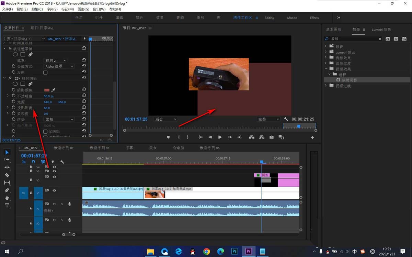Select the Type tool
The height and width of the screenshot is (257, 412).
[7, 205]
